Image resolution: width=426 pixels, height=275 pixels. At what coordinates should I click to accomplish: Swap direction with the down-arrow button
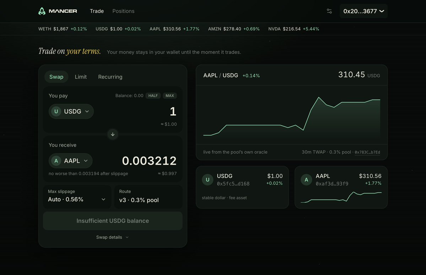(113, 134)
